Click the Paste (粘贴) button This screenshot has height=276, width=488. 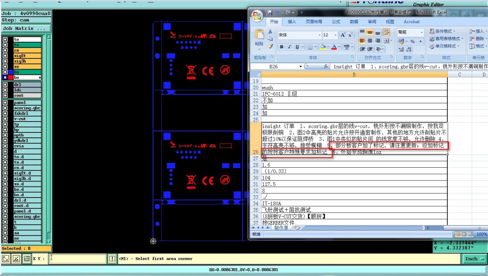pos(259,39)
